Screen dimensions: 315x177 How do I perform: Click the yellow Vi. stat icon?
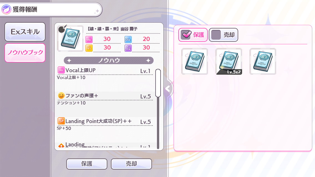coord(89,48)
